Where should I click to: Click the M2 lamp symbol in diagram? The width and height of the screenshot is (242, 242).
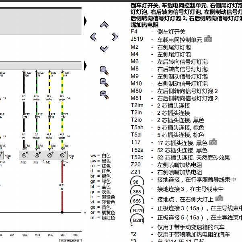pyautogui.click(x=50, y=155)
